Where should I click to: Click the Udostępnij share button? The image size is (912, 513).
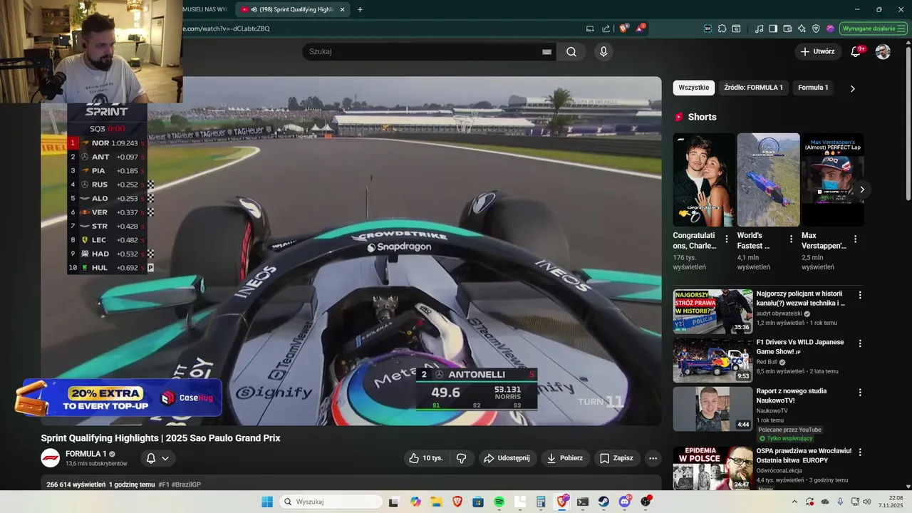pos(507,458)
